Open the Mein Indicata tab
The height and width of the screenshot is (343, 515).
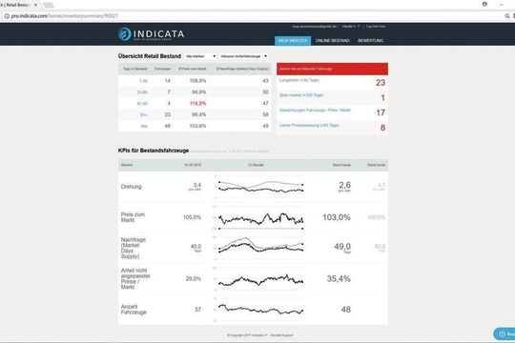(293, 40)
